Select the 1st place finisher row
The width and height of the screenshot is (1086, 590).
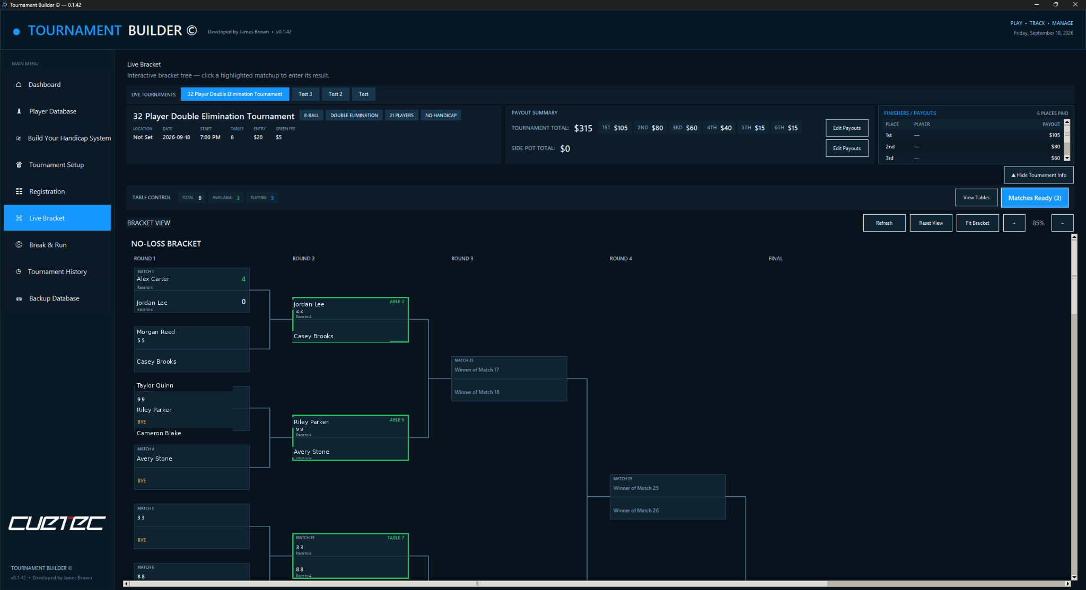click(x=972, y=135)
